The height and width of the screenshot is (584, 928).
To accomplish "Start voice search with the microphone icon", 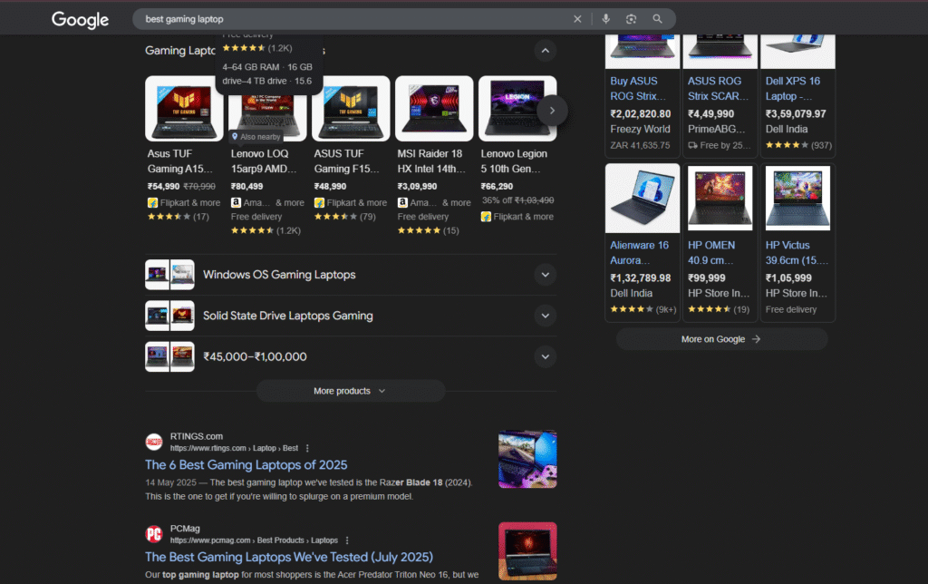I will (x=605, y=19).
